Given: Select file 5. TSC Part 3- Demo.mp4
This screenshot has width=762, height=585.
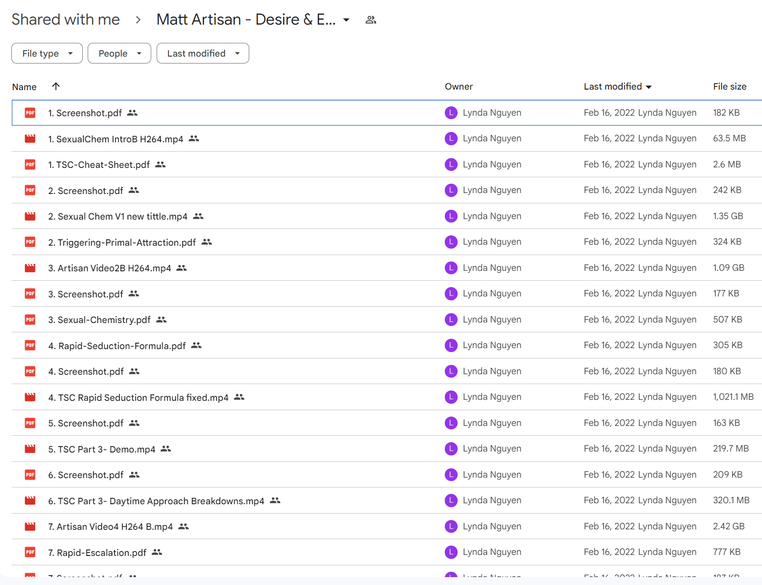Looking at the screenshot, I should tap(387, 449).
